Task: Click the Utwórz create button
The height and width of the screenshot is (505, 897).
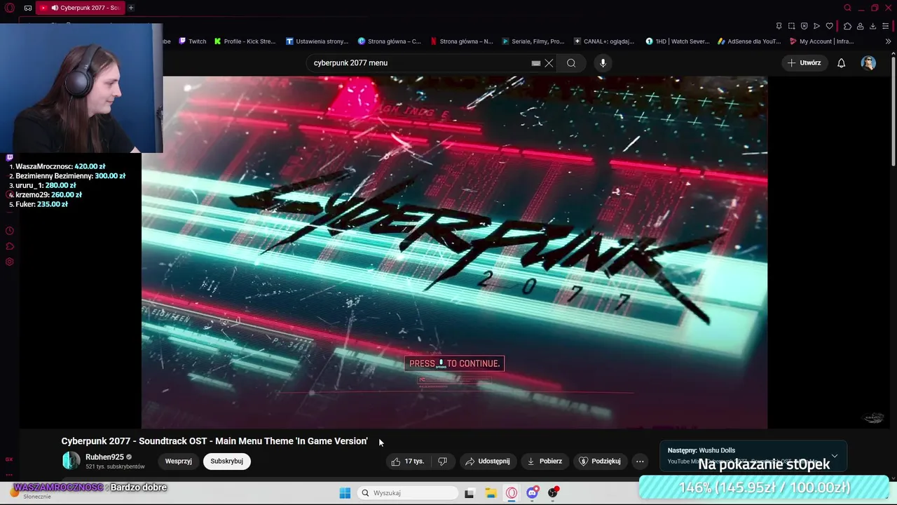Action: pos(804,63)
